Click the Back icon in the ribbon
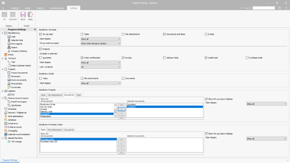 point(30,16)
